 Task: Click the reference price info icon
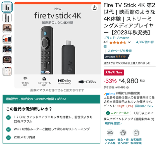point(128,88)
